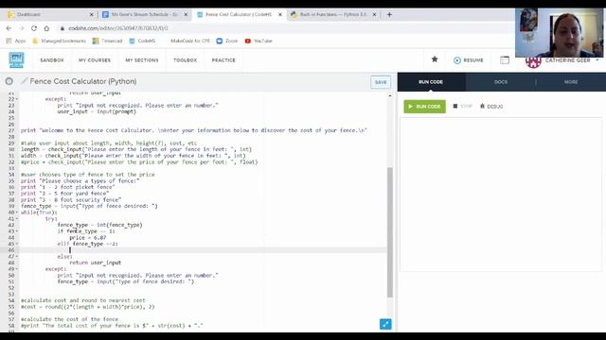Open the window layout icon
The width and height of the screenshot is (606, 340).
[x=505, y=60]
